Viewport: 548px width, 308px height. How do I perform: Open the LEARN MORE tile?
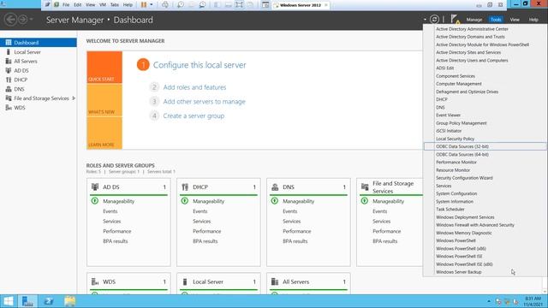[104, 133]
